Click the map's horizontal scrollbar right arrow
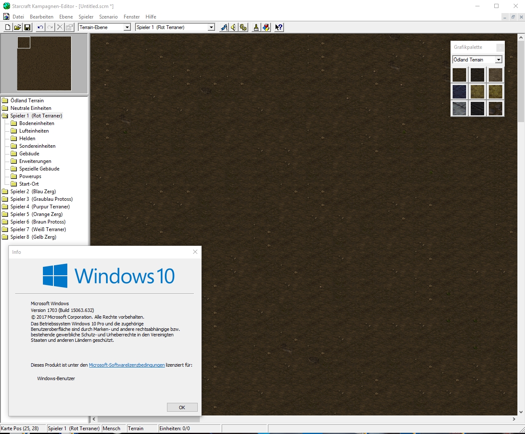The image size is (525, 434). (x=514, y=419)
